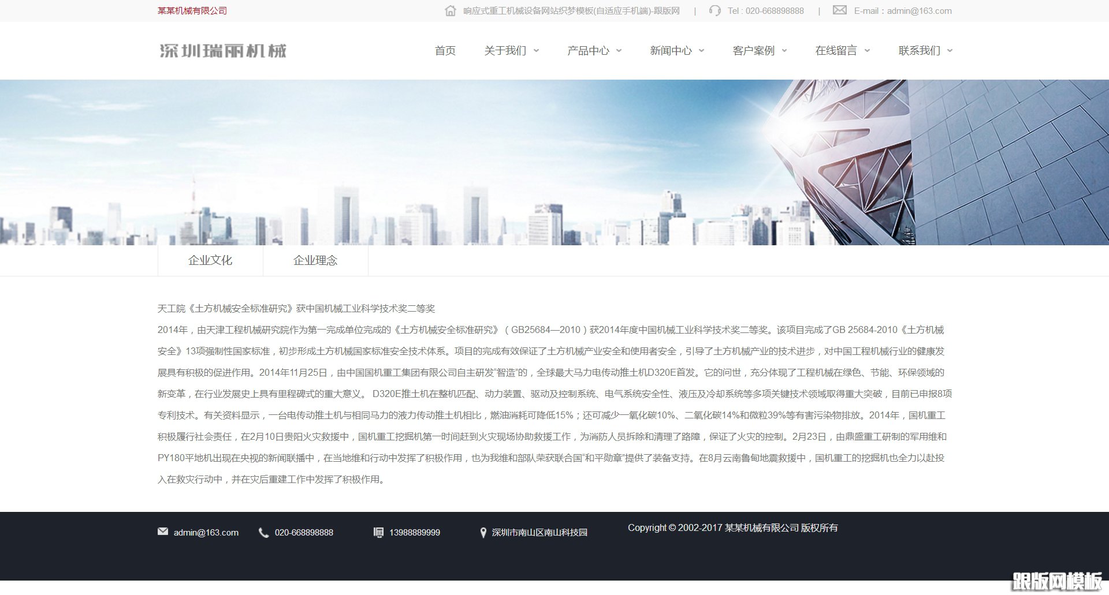
Task: Expand the 关于我们 dropdown arrow
Action: pos(537,51)
